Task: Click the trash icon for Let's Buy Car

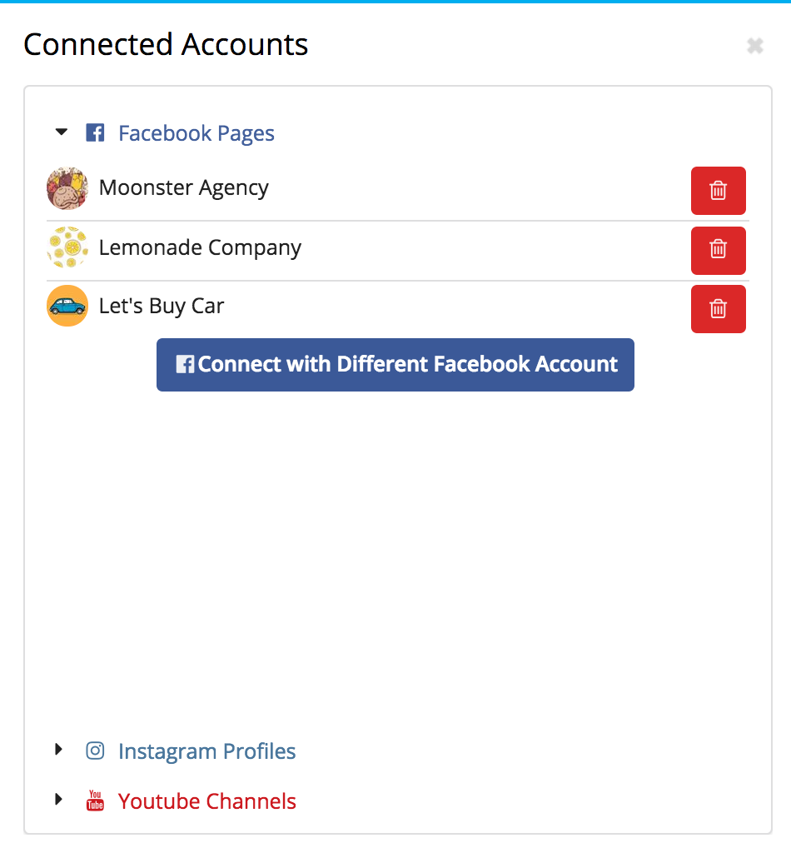Action: (719, 309)
